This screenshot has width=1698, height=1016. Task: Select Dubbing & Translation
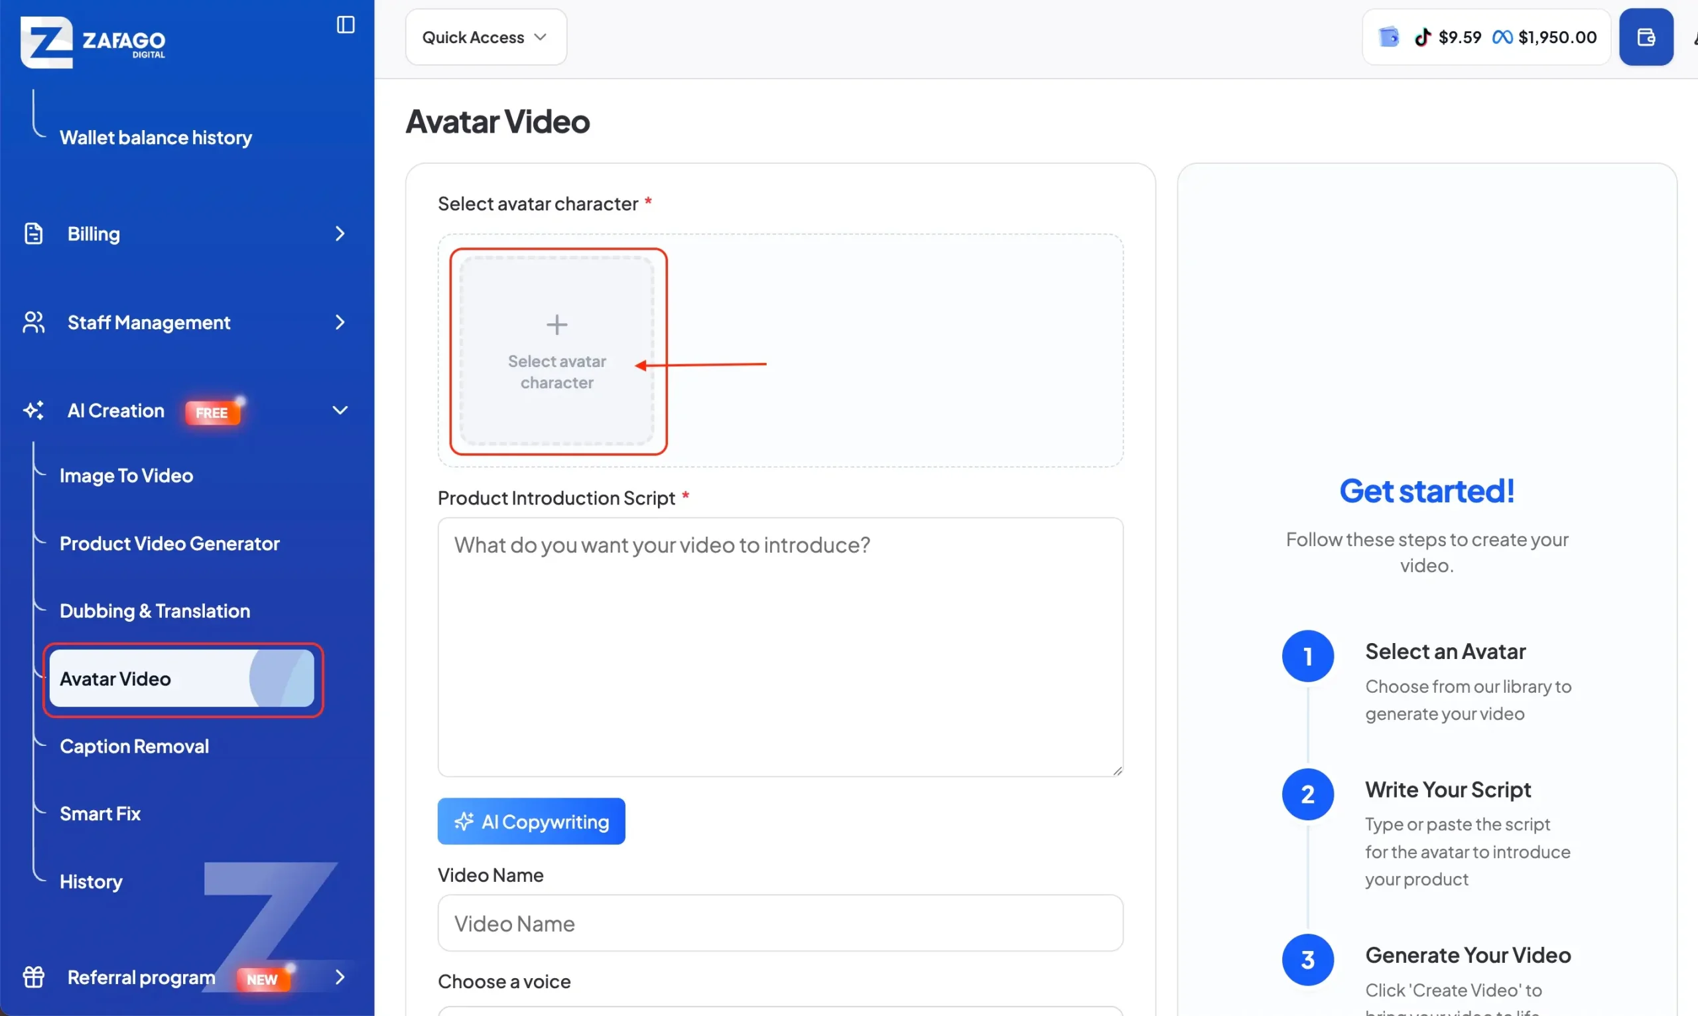click(155, 611)
